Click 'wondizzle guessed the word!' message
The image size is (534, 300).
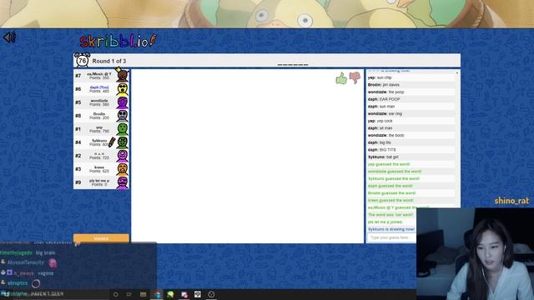coord(395,172)
